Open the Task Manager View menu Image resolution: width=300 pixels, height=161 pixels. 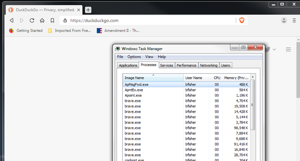(149, 57)
